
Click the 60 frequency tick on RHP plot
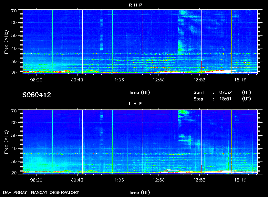pos(14,23)
